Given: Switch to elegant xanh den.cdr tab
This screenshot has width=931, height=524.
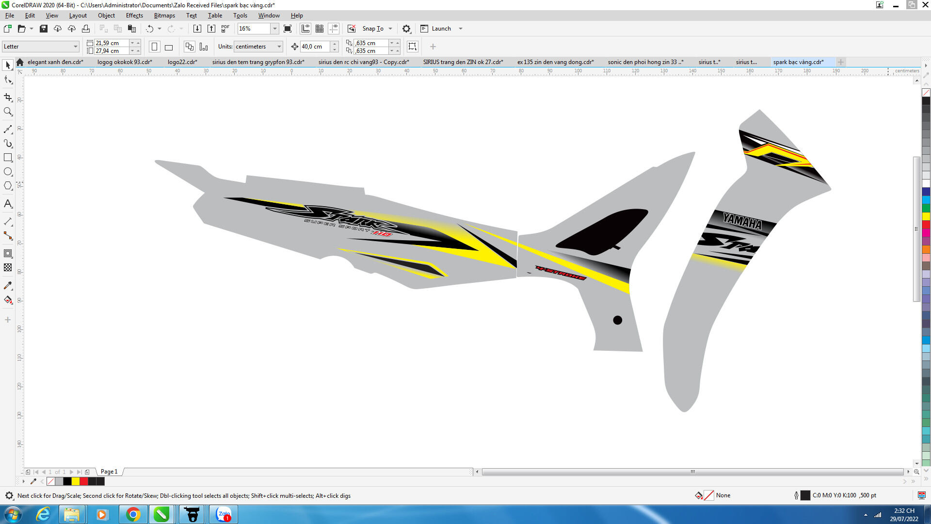Looking at the screenshot, I should [x=56, y=62].
